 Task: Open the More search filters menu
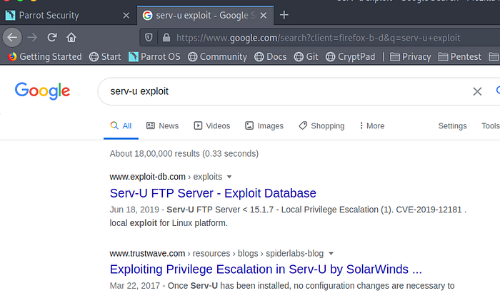[x=371, y=125]
